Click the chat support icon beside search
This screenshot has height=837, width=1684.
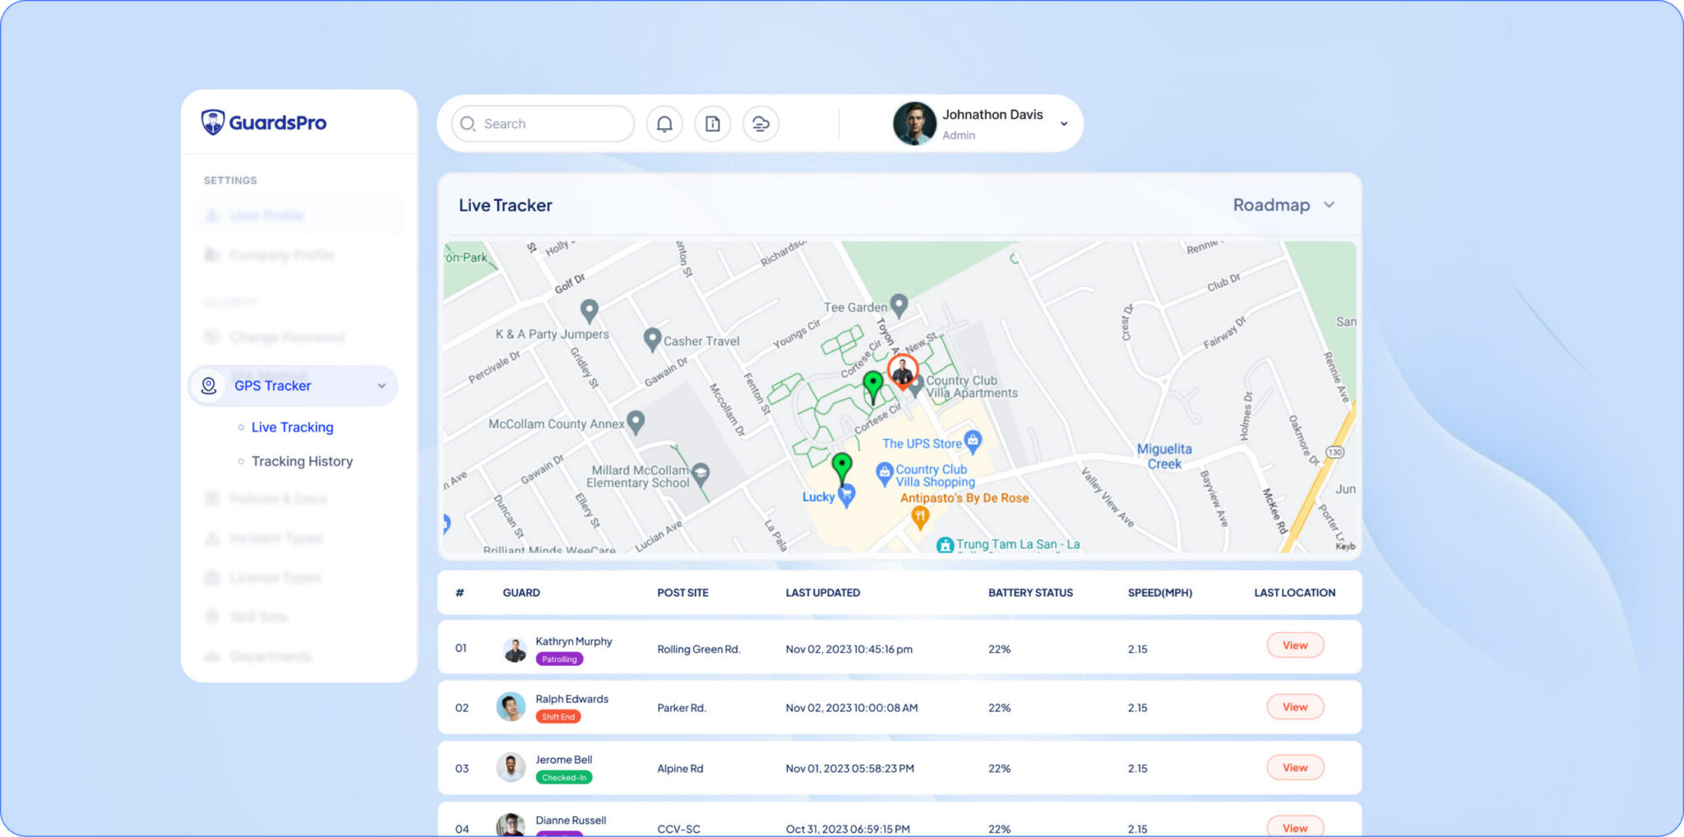[x=761, y=124]
